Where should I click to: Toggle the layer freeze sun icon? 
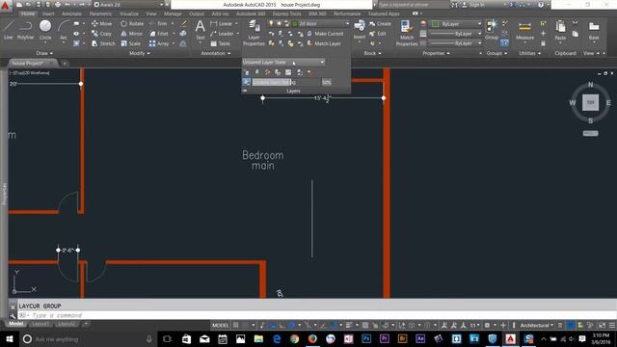[x=279, y=23]
